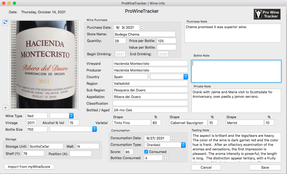This screenshot has width=287, height=174.
Task: Click the Pro Wine Tracker logo
Action: pyautogui.click(x=267, y=14)
